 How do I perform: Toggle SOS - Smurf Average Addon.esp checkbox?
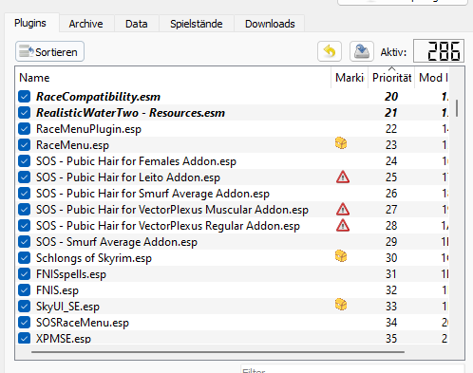point(25,242)
